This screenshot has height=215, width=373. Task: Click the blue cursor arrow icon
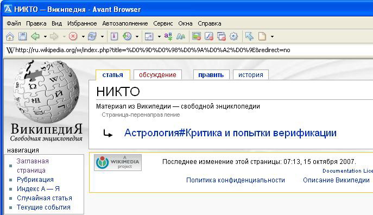[x=249, y=36]
